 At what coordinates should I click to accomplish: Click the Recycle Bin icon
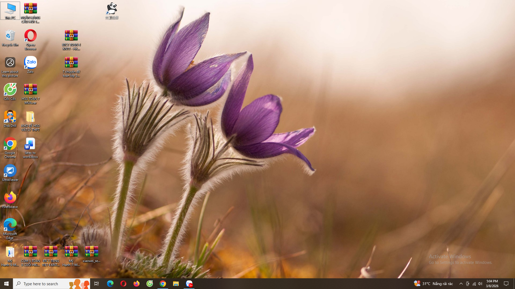(10, 38)
